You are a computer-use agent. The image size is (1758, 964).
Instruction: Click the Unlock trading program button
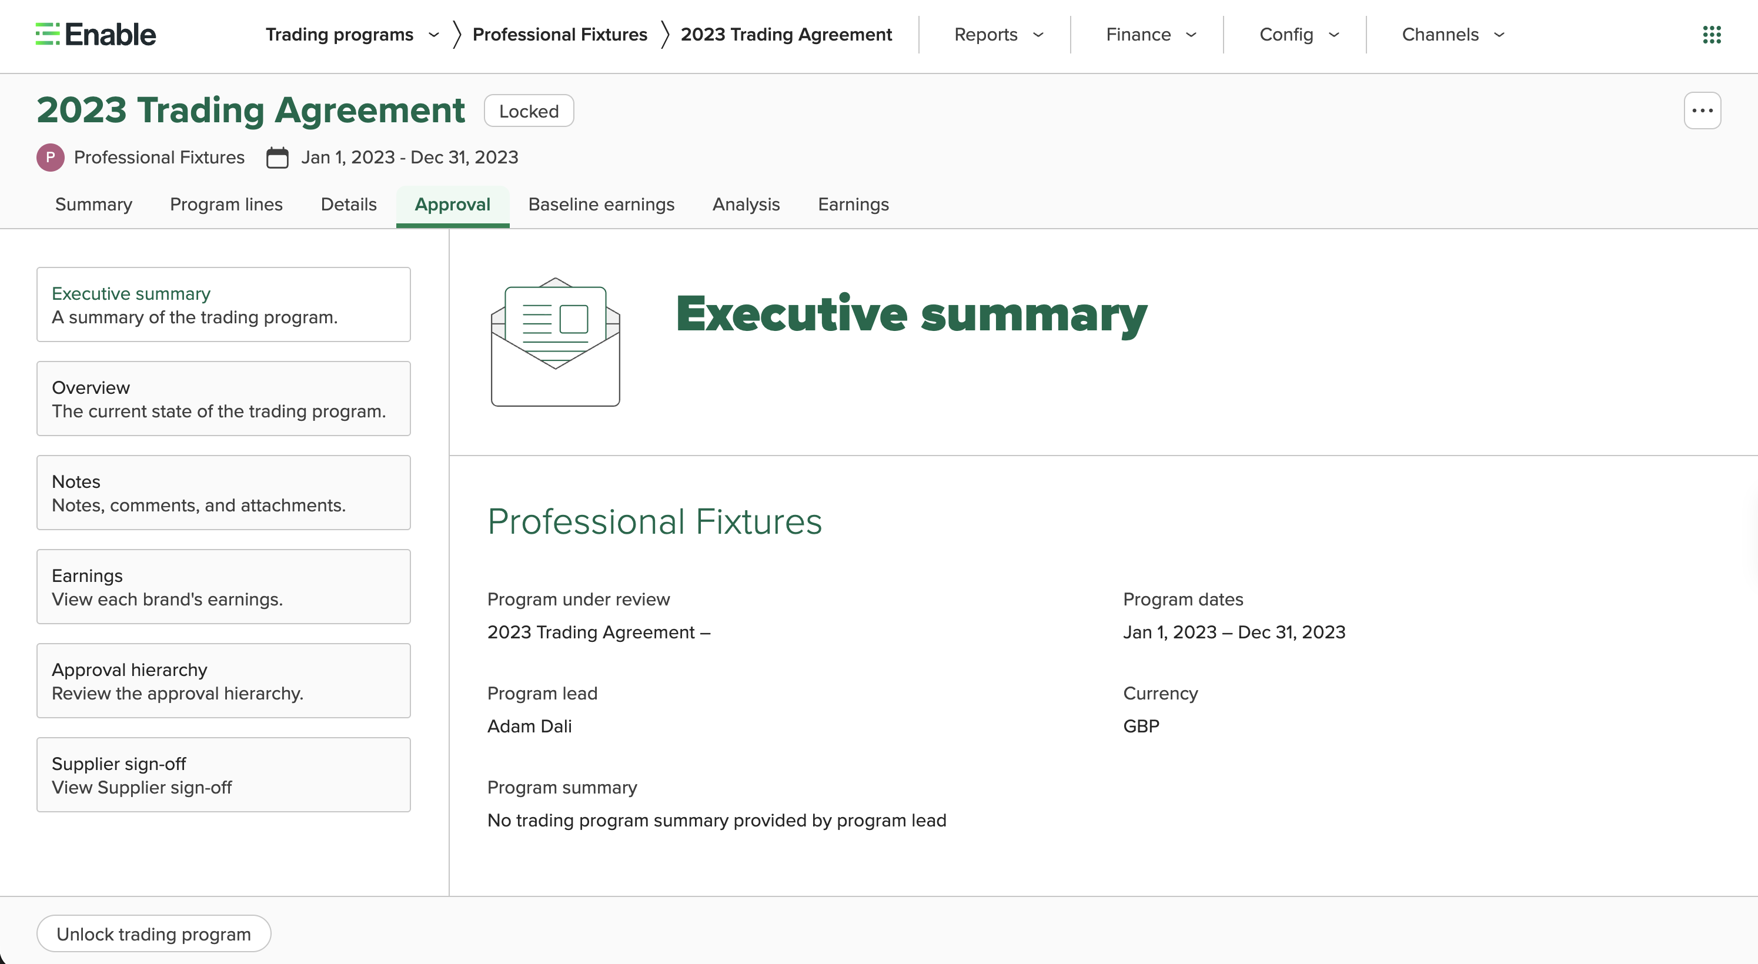point(153,933)
